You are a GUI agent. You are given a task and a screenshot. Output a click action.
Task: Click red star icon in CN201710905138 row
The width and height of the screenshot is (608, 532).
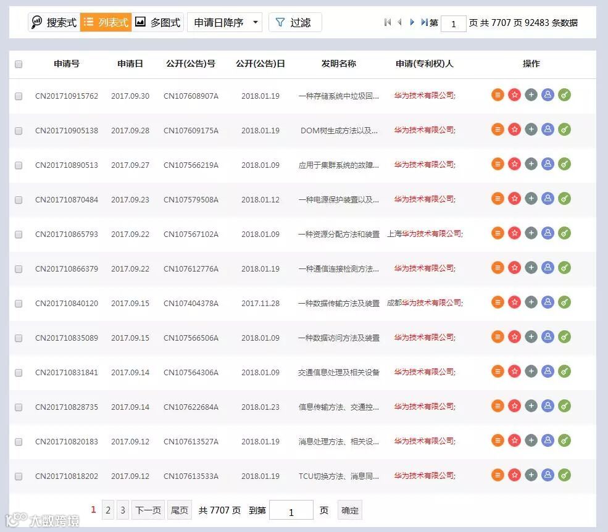tap(514, 129)
